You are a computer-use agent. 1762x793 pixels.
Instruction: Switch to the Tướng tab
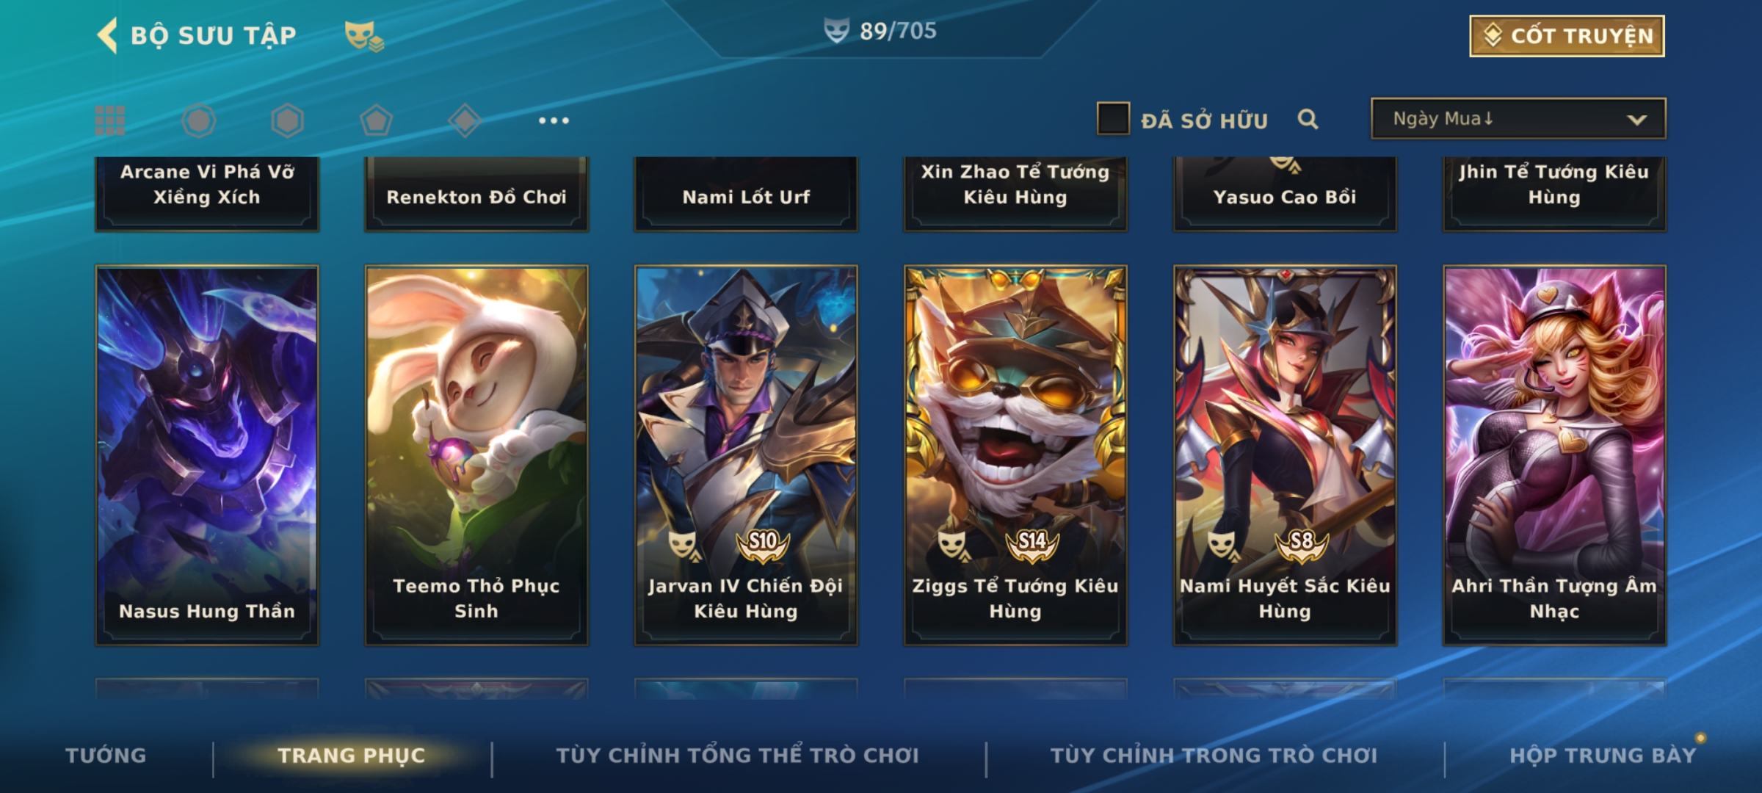point(106,756)
